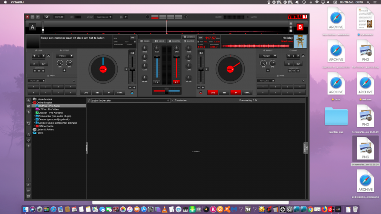381x214 pixels.
Task: Pause deck B playback
Action: point(224,92)
